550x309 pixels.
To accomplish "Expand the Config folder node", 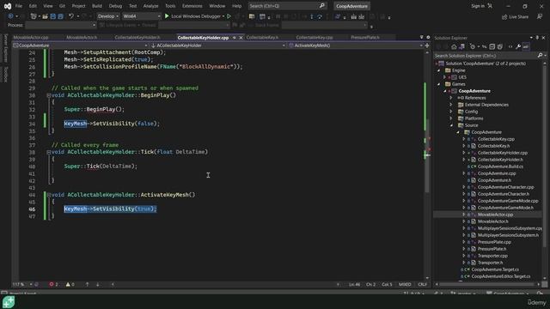I will (x=451, y=112).
